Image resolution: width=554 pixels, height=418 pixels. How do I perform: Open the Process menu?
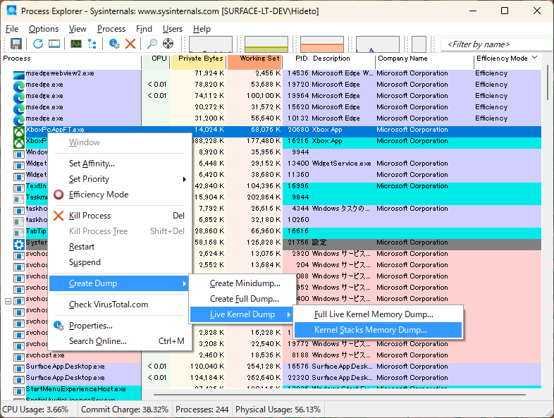coord(111,29)
